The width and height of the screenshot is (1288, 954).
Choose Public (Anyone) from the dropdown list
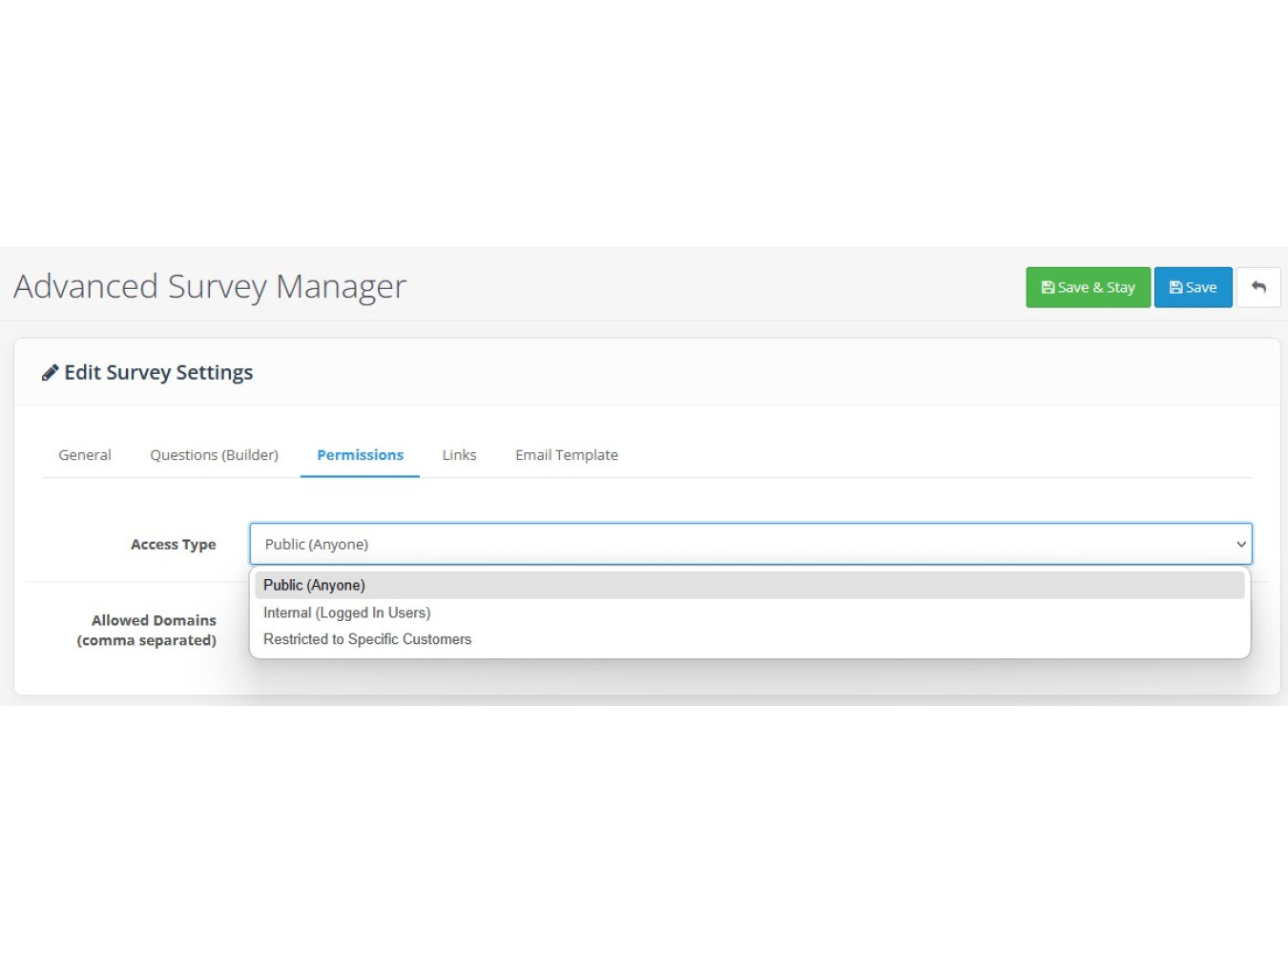tap(314, 585)
